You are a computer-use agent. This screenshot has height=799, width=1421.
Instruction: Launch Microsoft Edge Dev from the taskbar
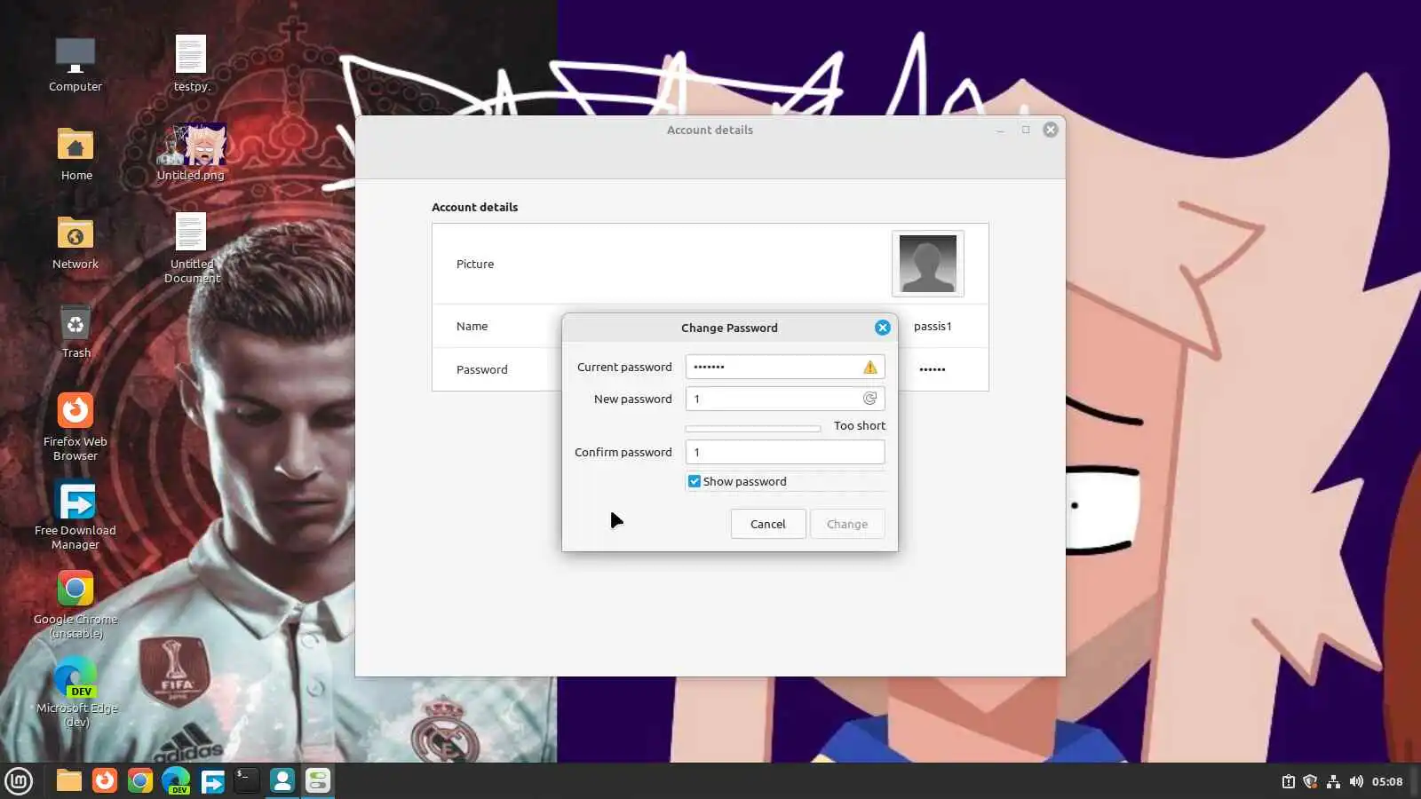[x=176, y=780]
